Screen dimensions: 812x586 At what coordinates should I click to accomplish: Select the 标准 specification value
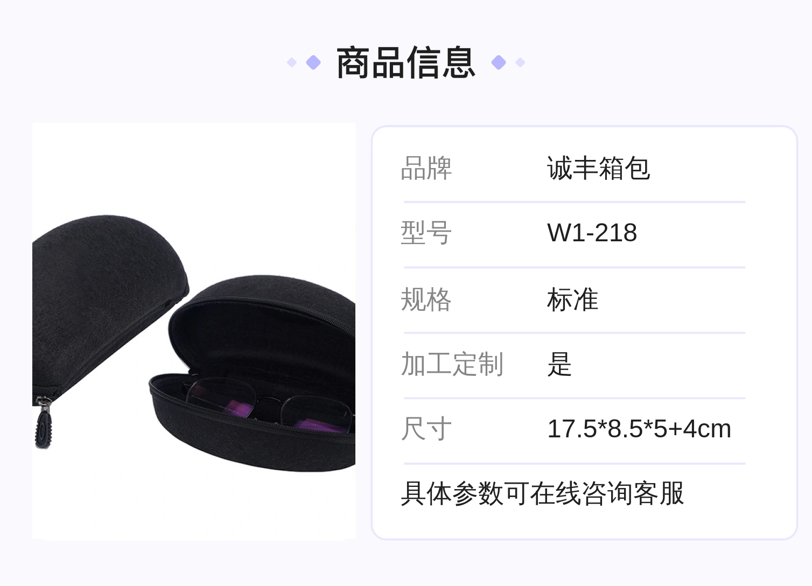click(572, 299)
